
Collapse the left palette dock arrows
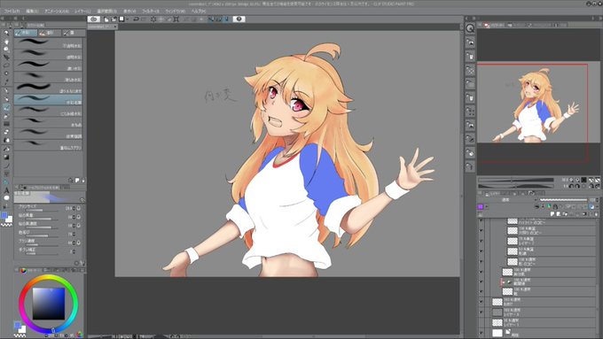pos(4,18)
